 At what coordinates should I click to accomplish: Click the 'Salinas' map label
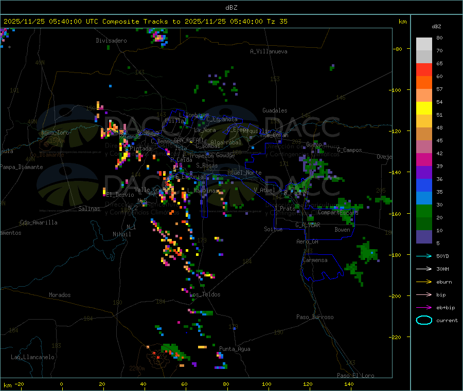pos(89,209)
